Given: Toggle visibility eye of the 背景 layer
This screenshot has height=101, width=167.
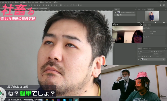Looking at the screenshot, I should tap(139, 60).
